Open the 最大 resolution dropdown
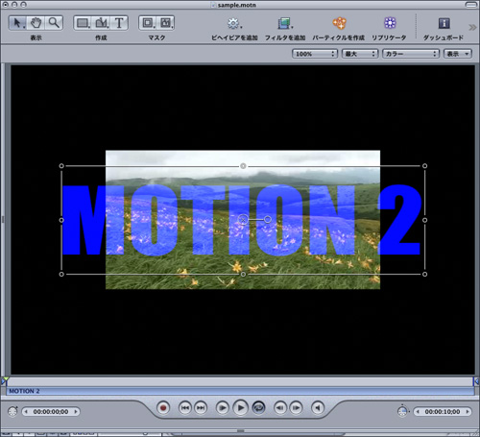 (x=360, y=54)
